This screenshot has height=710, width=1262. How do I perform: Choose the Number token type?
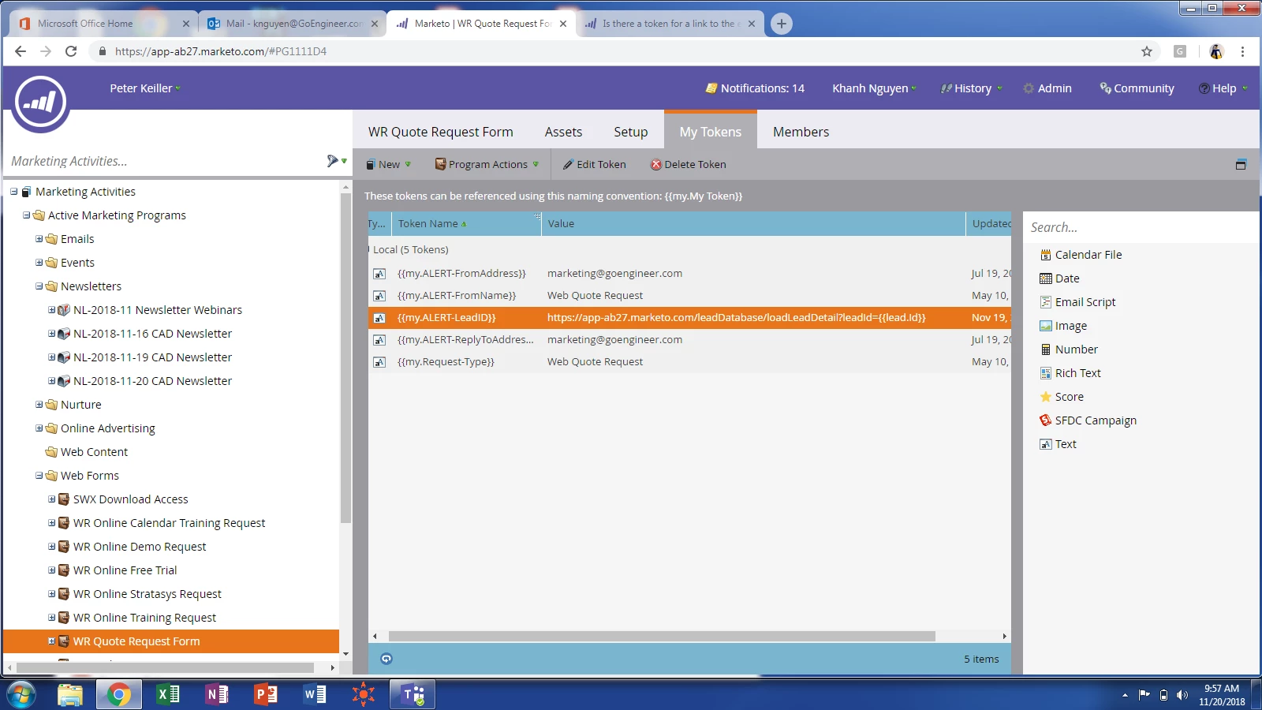point(1068,349)
